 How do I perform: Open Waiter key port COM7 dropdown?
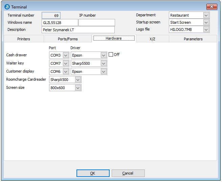pyautogui.click(x=66, y=63)
